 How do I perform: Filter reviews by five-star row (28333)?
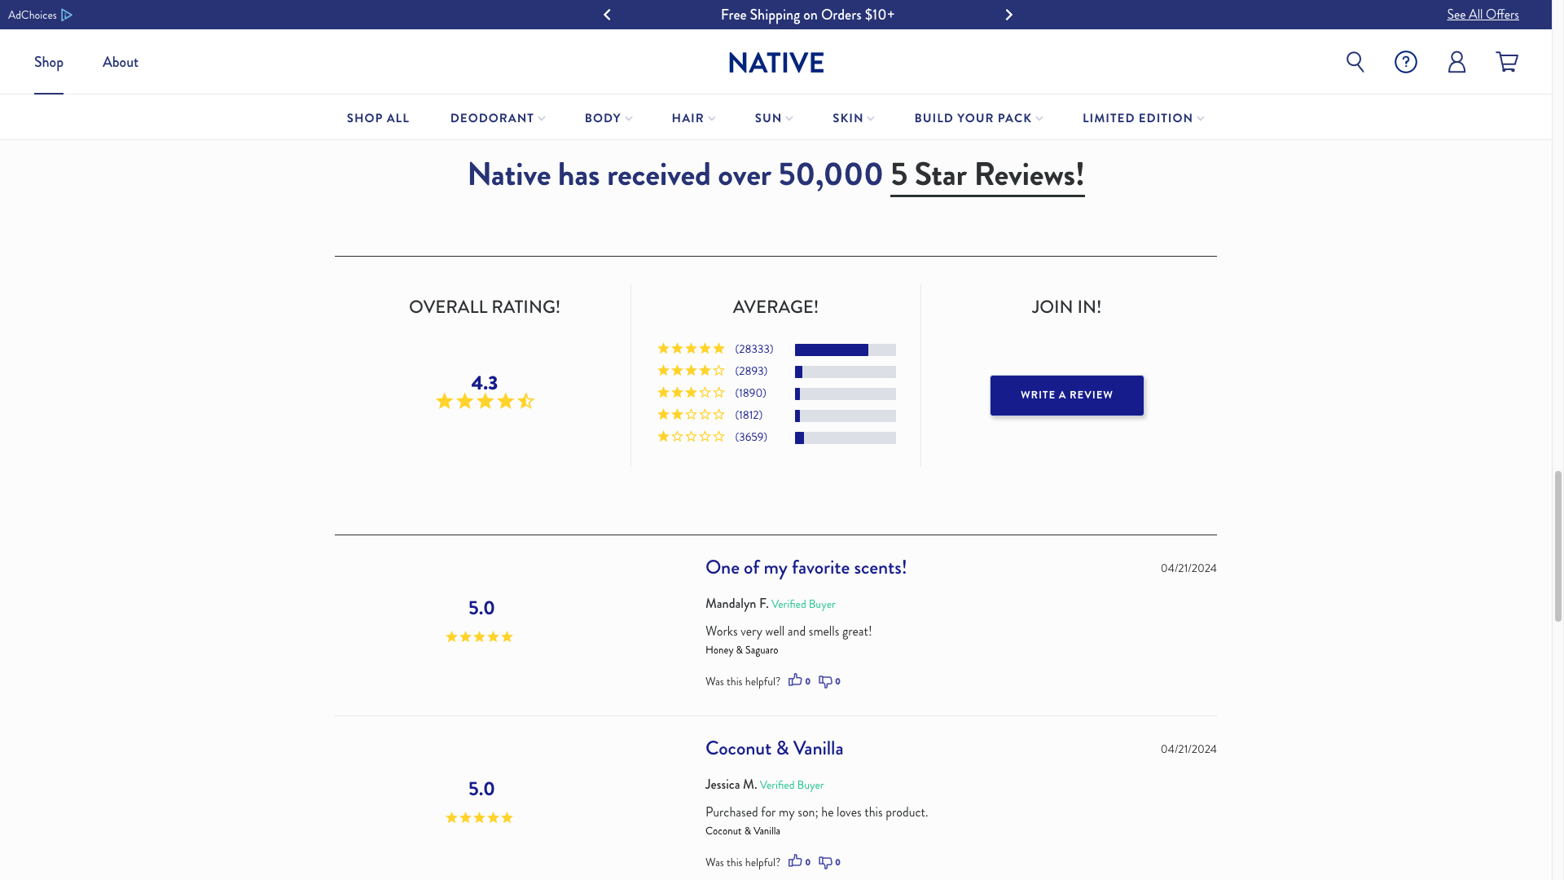click(x=776, y=349)
